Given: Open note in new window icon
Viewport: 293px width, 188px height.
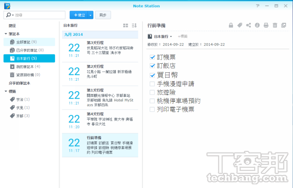Looking at the screenshot, I should (283, 26).
